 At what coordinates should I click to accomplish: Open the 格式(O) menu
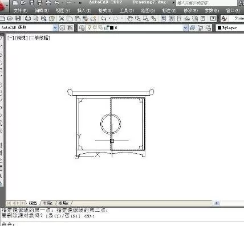pyautogui.click(x=105, y=10)
